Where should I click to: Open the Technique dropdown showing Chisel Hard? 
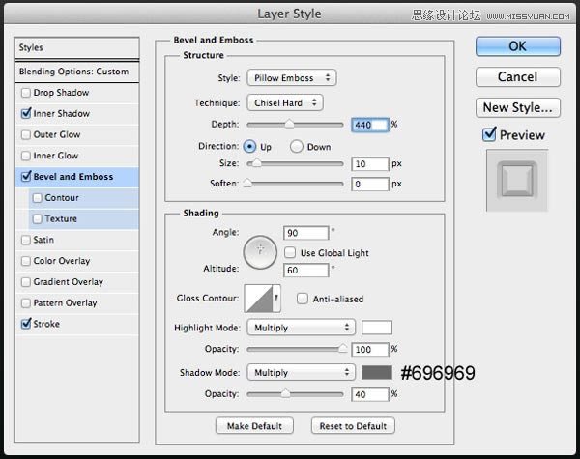[285, 102]
